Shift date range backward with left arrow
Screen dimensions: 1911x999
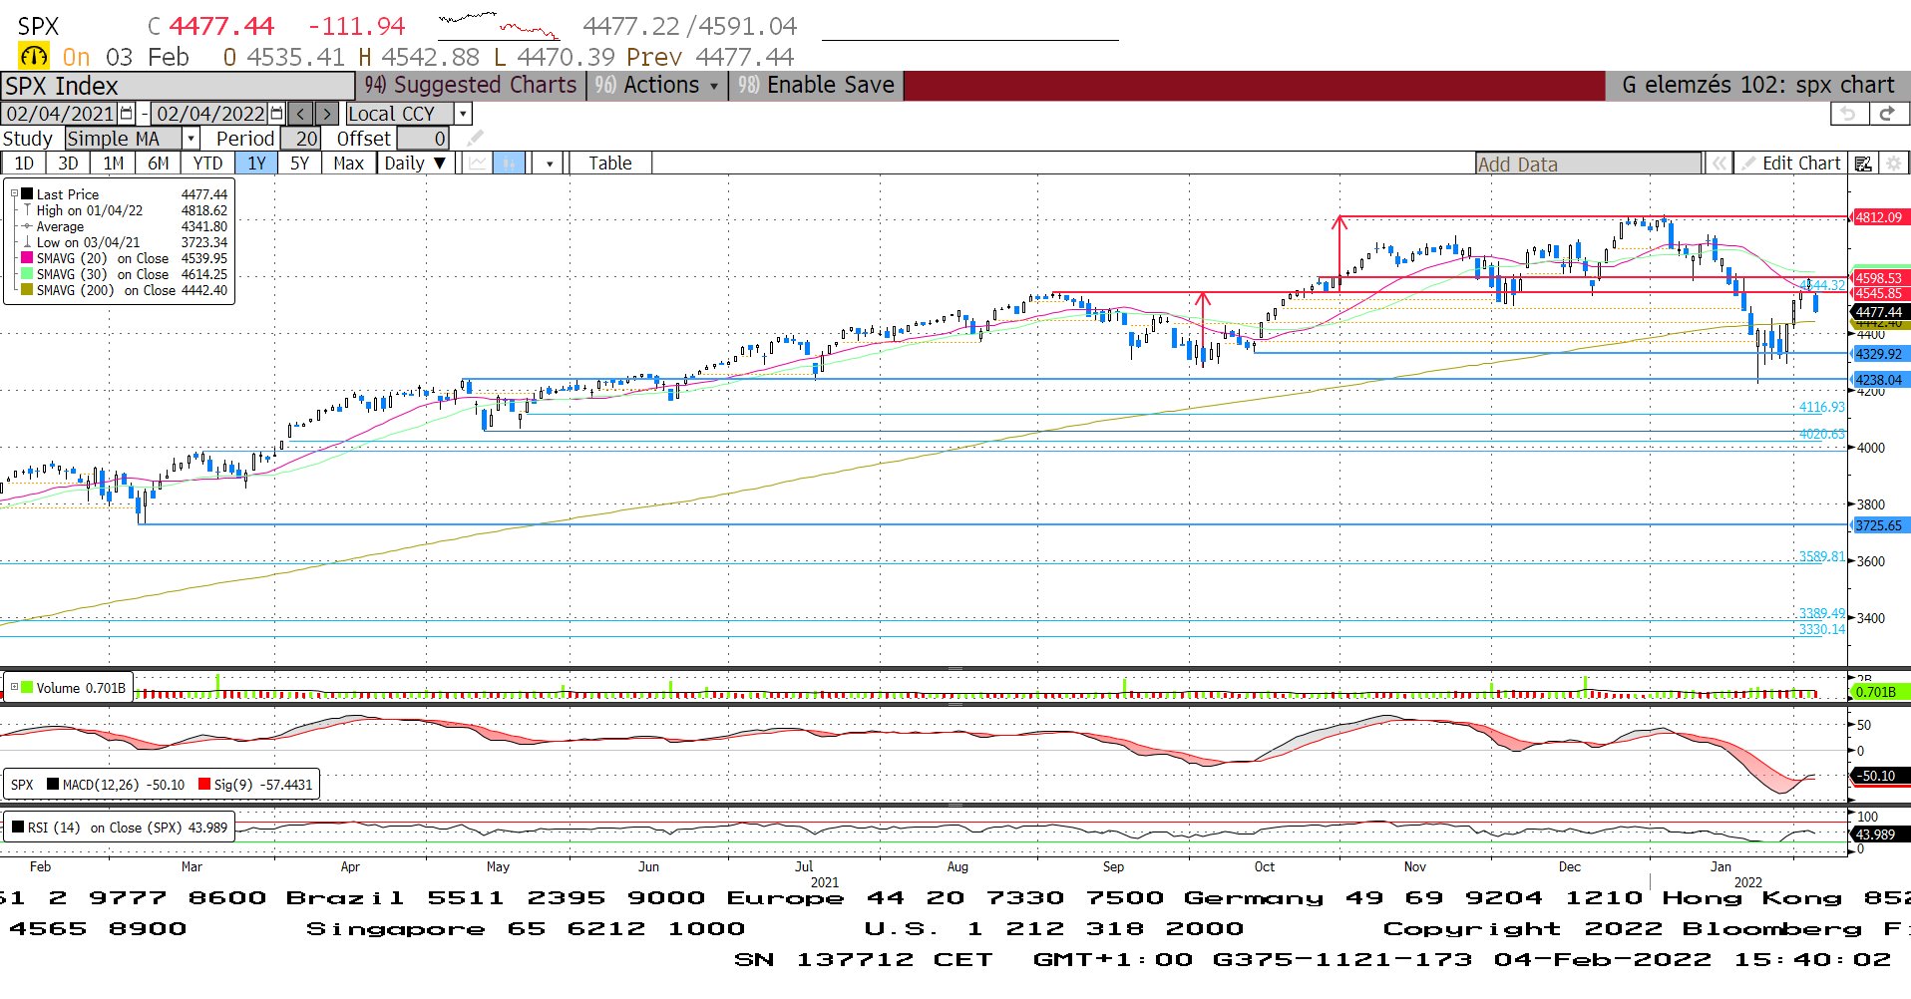point(301,114)
